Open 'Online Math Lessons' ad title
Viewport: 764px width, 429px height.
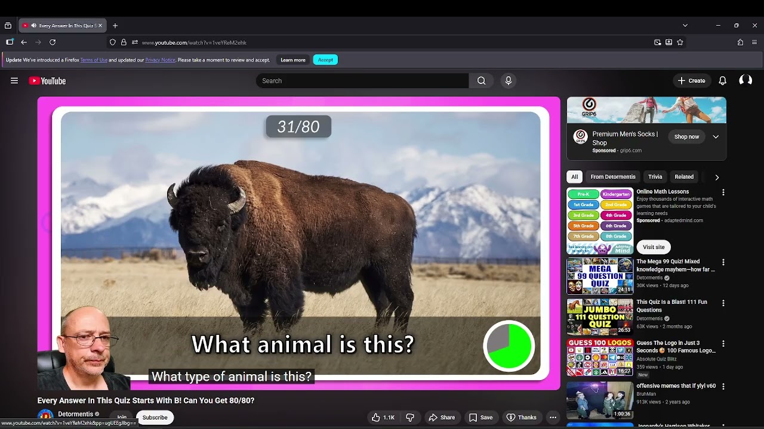pos(663,192)
